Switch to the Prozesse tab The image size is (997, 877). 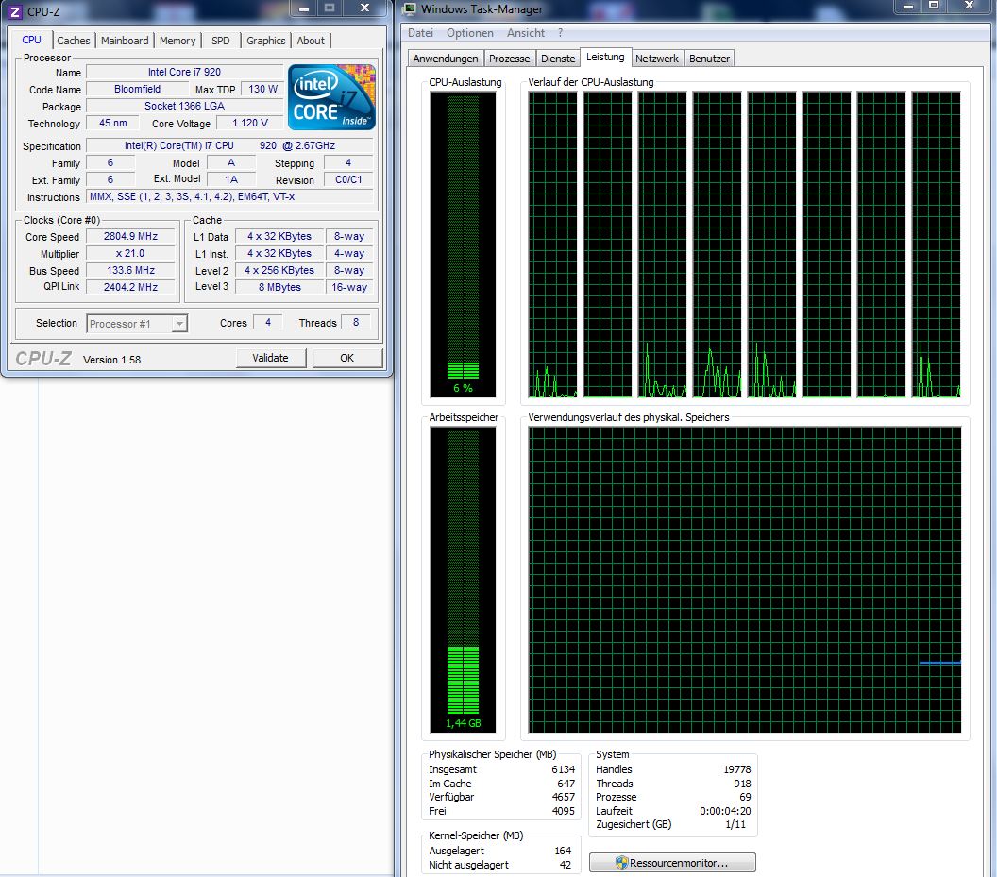[509, 59]
